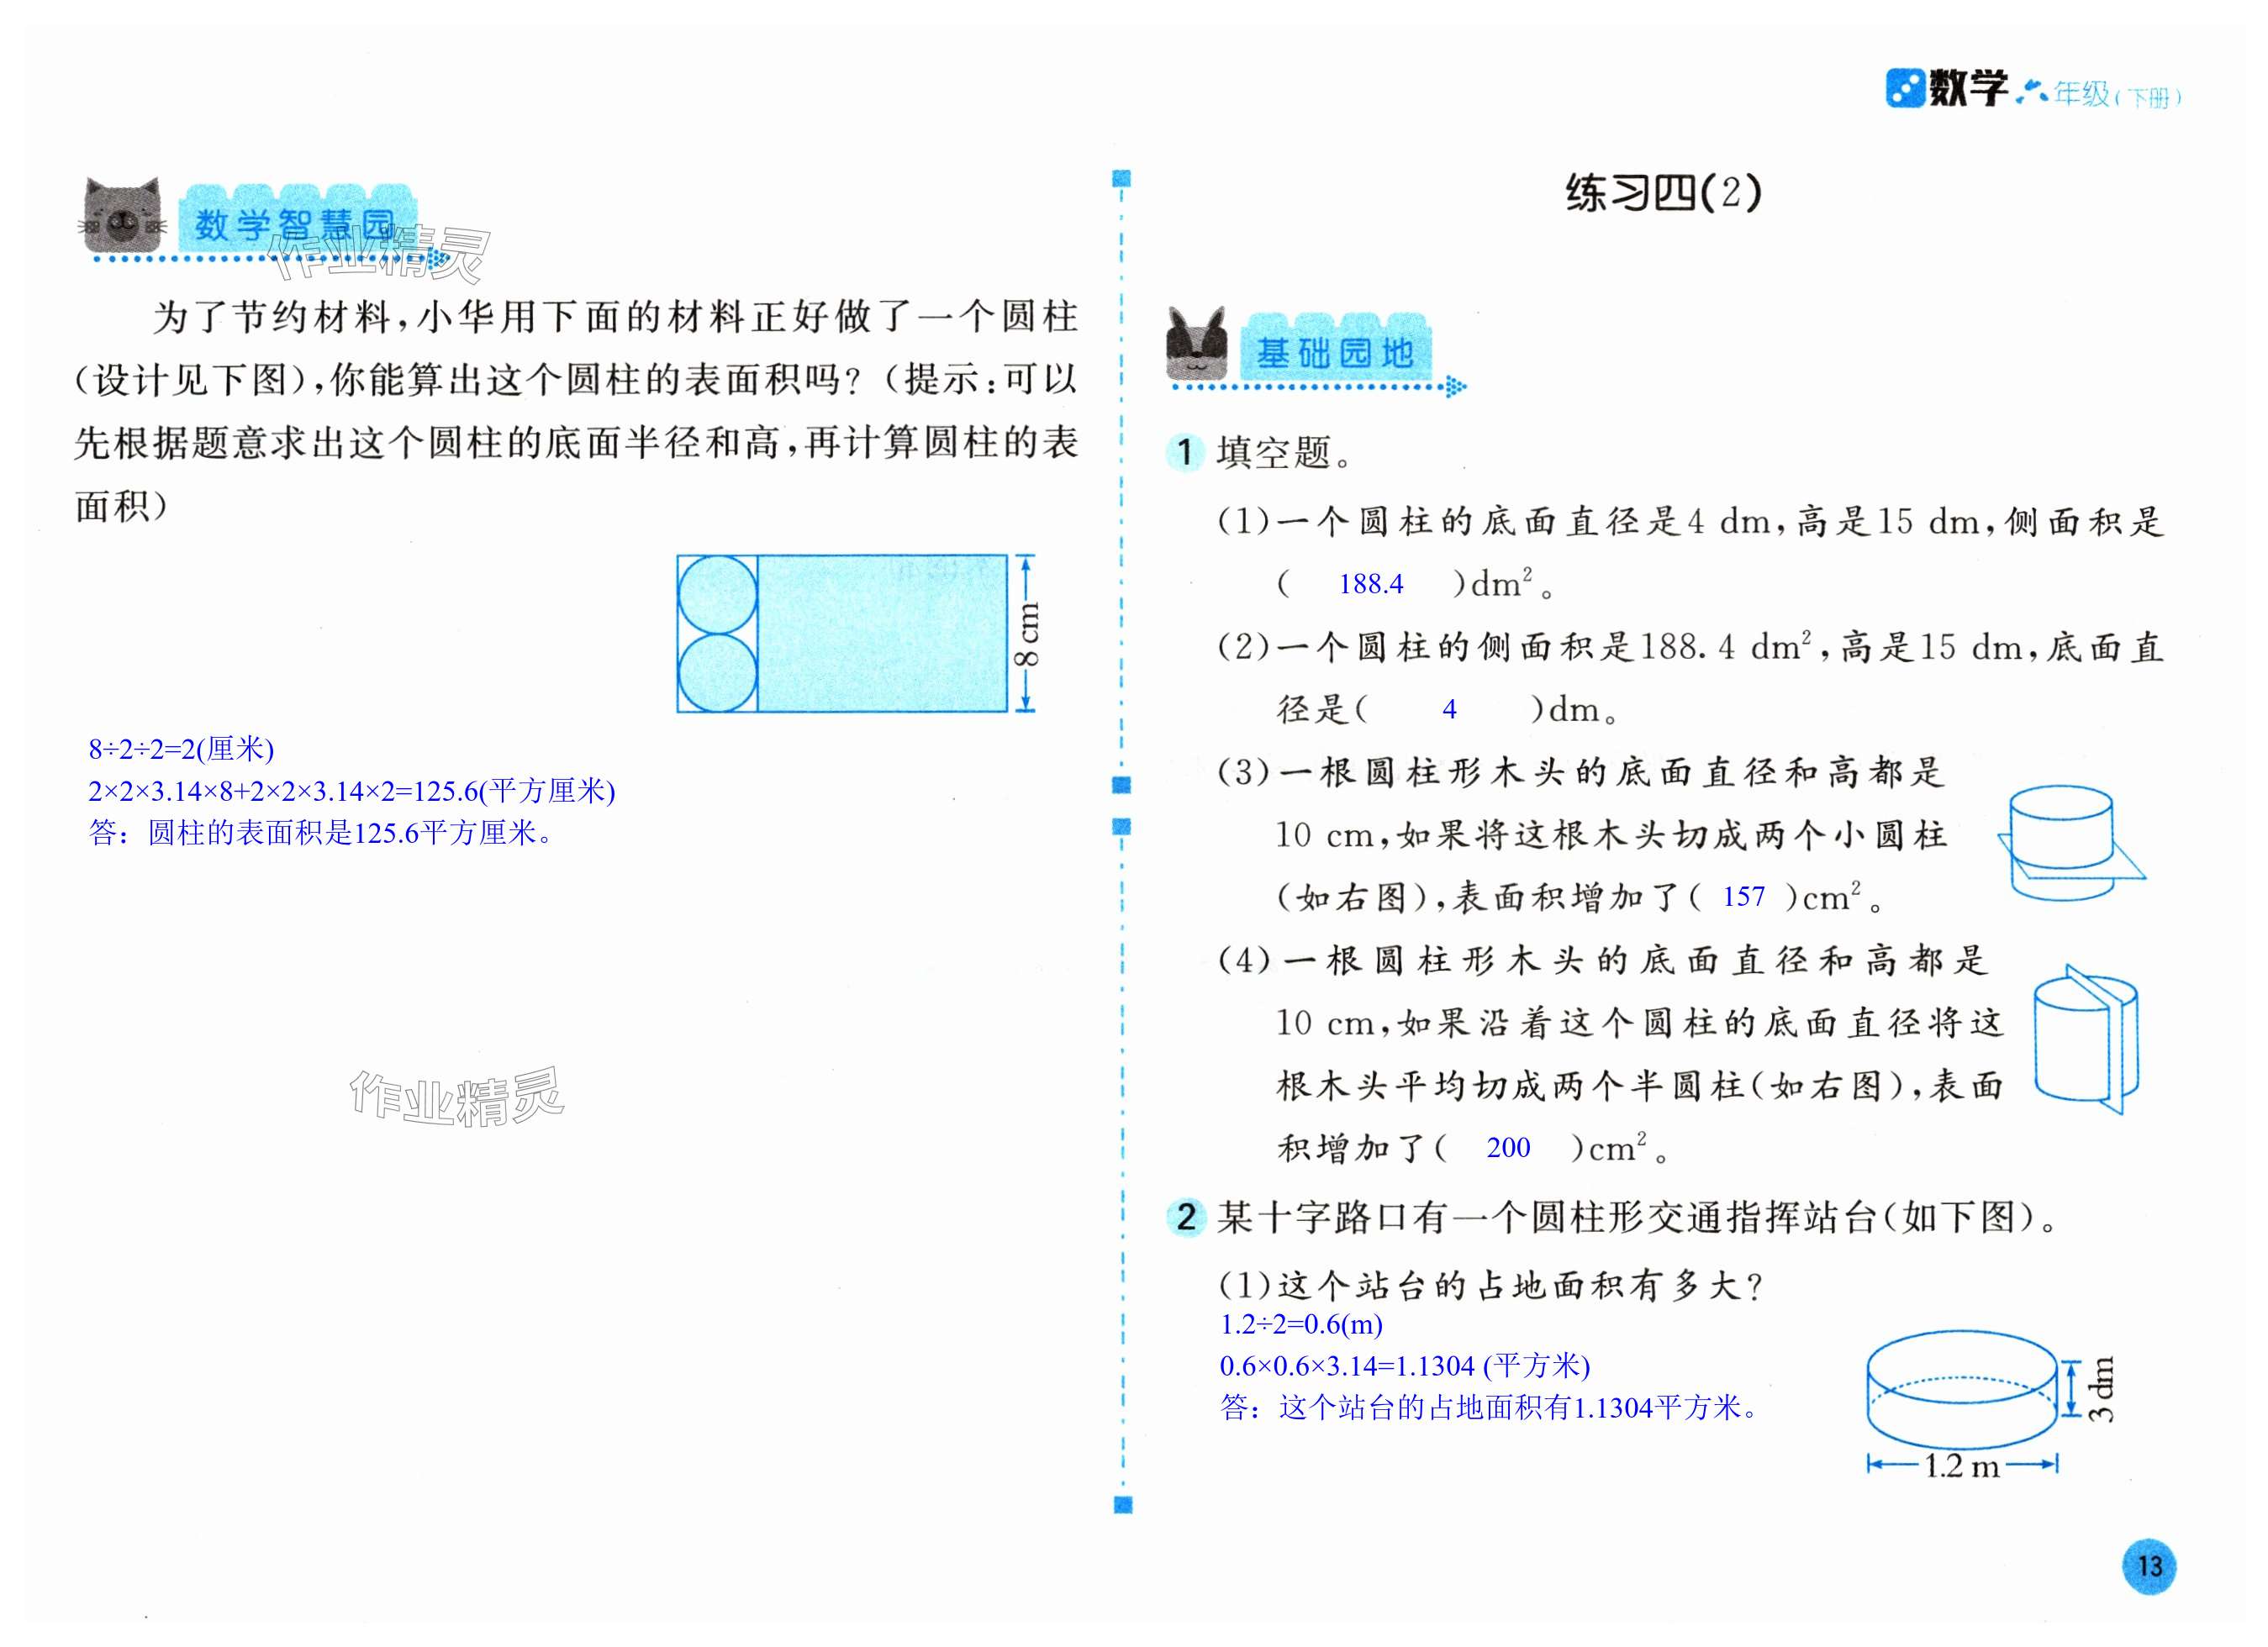
Task: Click the question 2 number circle
Action: pos(1186,1216)
